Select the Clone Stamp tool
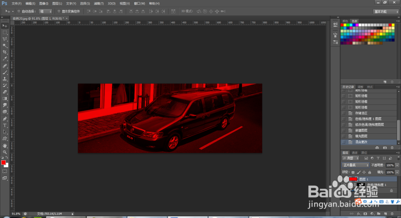 tap(5, 79)
